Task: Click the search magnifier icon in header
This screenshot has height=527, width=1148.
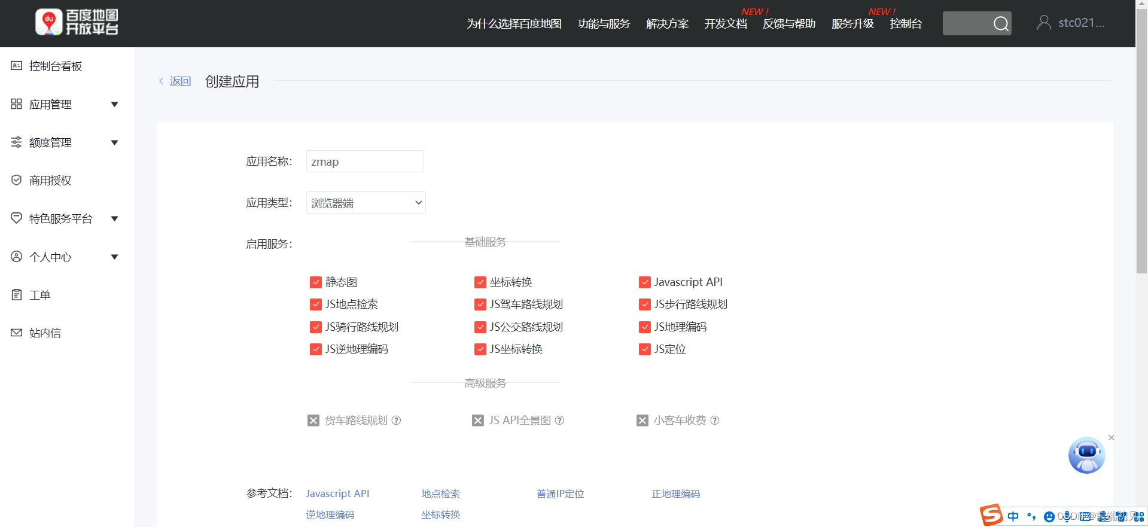Action: click(1001, 24)
